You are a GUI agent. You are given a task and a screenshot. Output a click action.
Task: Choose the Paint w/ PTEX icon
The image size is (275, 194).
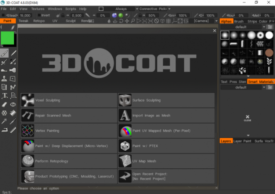[x=125, y=146]
